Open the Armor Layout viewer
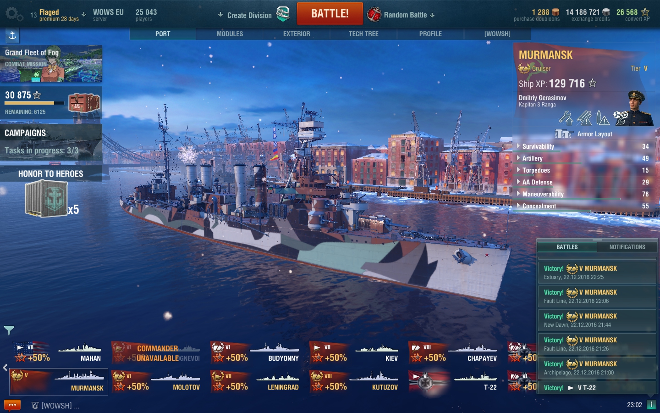Image resolution: width=660 pixels, height=413 pixels. click(x=583, y=134)
